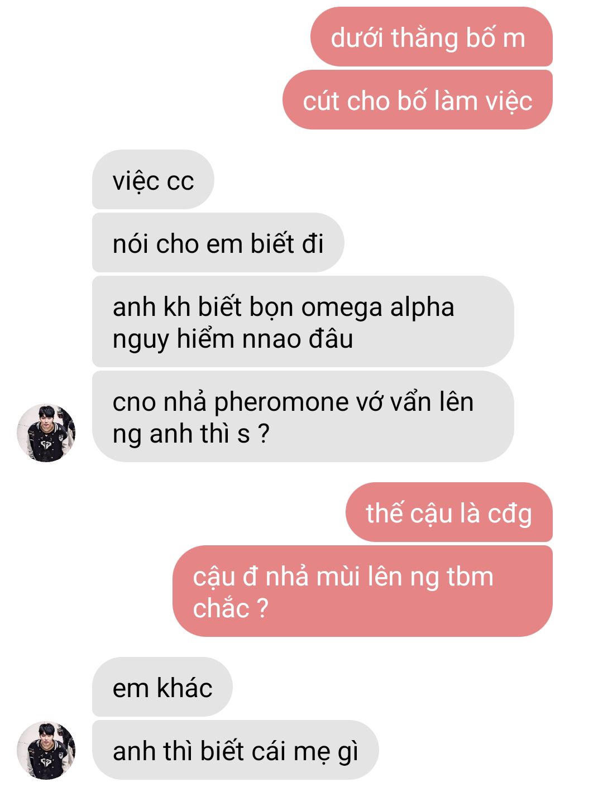Click 'chắc ?' text in the pink bubble
The height and width of the screenshot is (792, 603).
231,608
